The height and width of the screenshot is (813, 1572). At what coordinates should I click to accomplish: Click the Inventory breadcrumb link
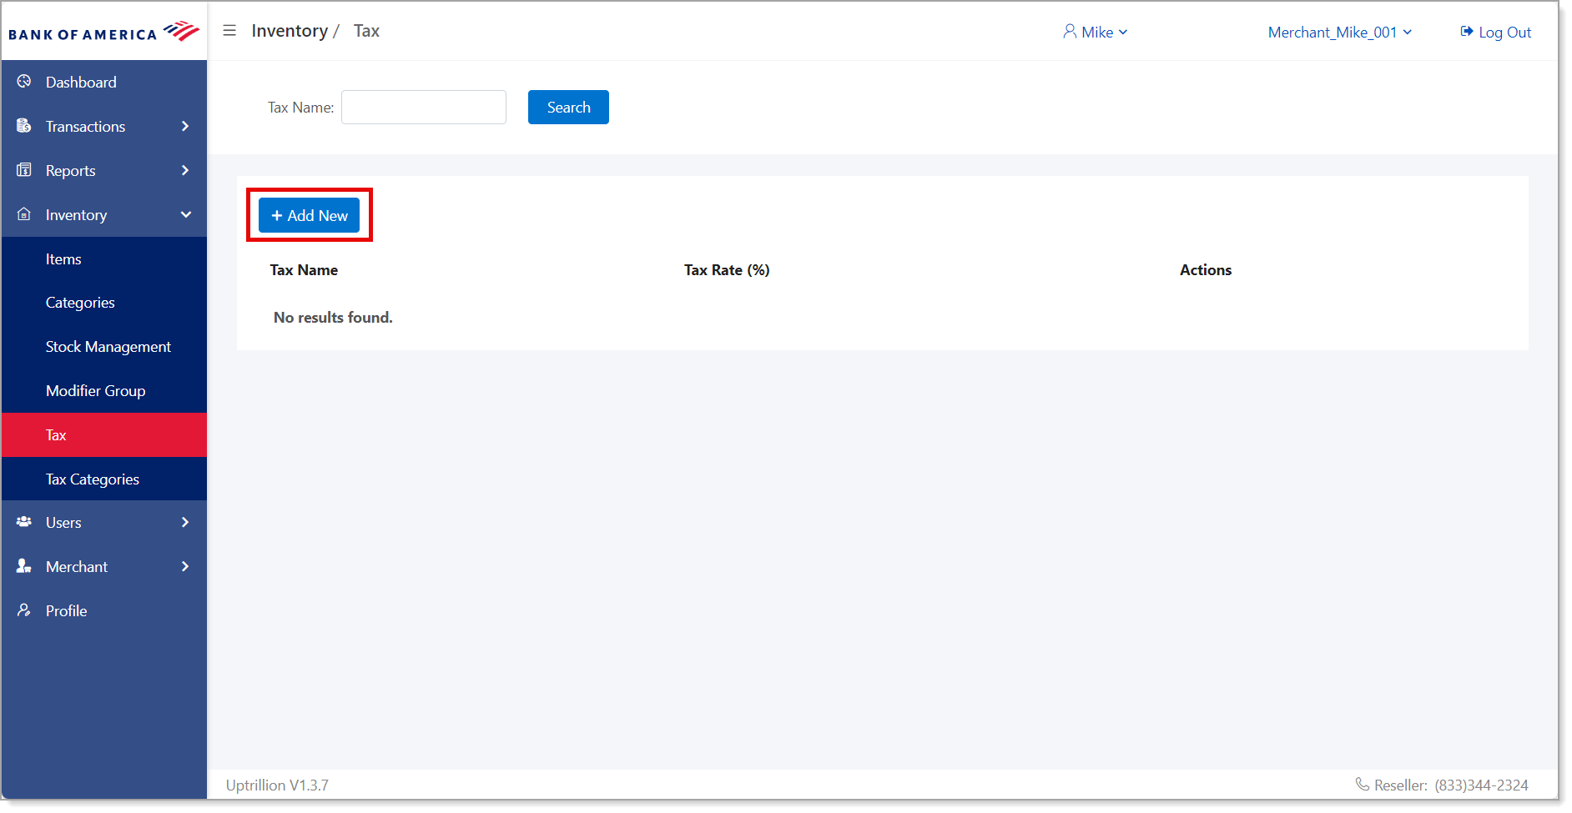(290, 31)
